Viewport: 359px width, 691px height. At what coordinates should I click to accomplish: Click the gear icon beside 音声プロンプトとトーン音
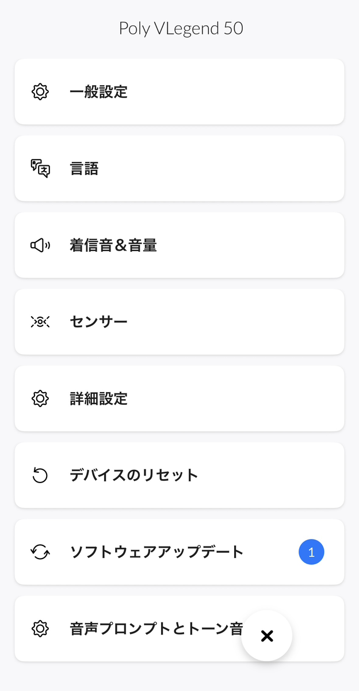pyautogui.click(x=40, y=628)
